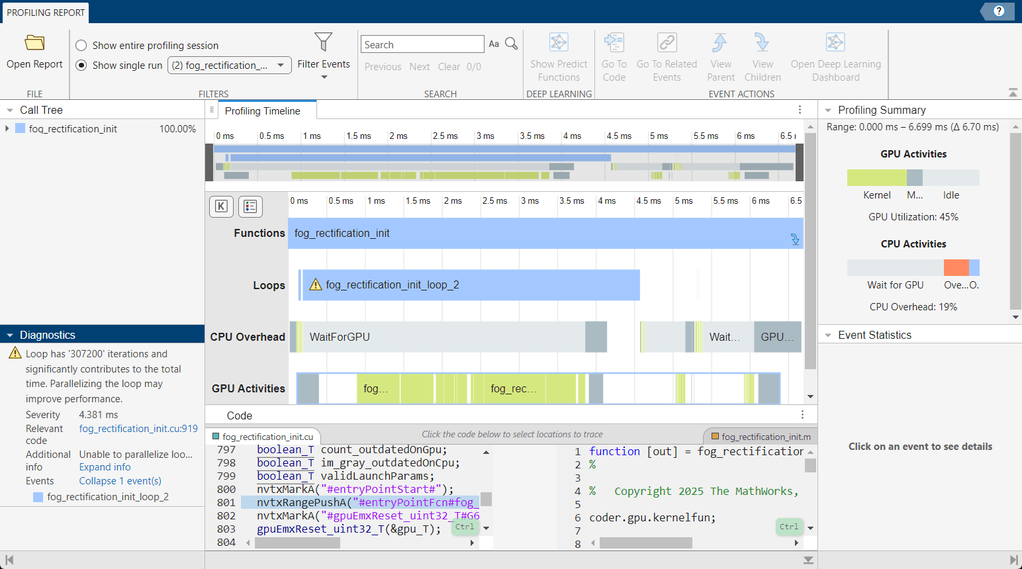
Task: Open the Open Report folder icon
Action: [x=34, y=43]
